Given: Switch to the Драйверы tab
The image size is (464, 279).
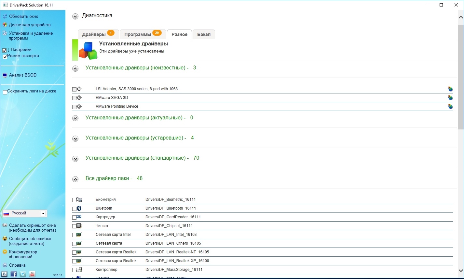Looking at the screenshot, I should tap(98, 34).
